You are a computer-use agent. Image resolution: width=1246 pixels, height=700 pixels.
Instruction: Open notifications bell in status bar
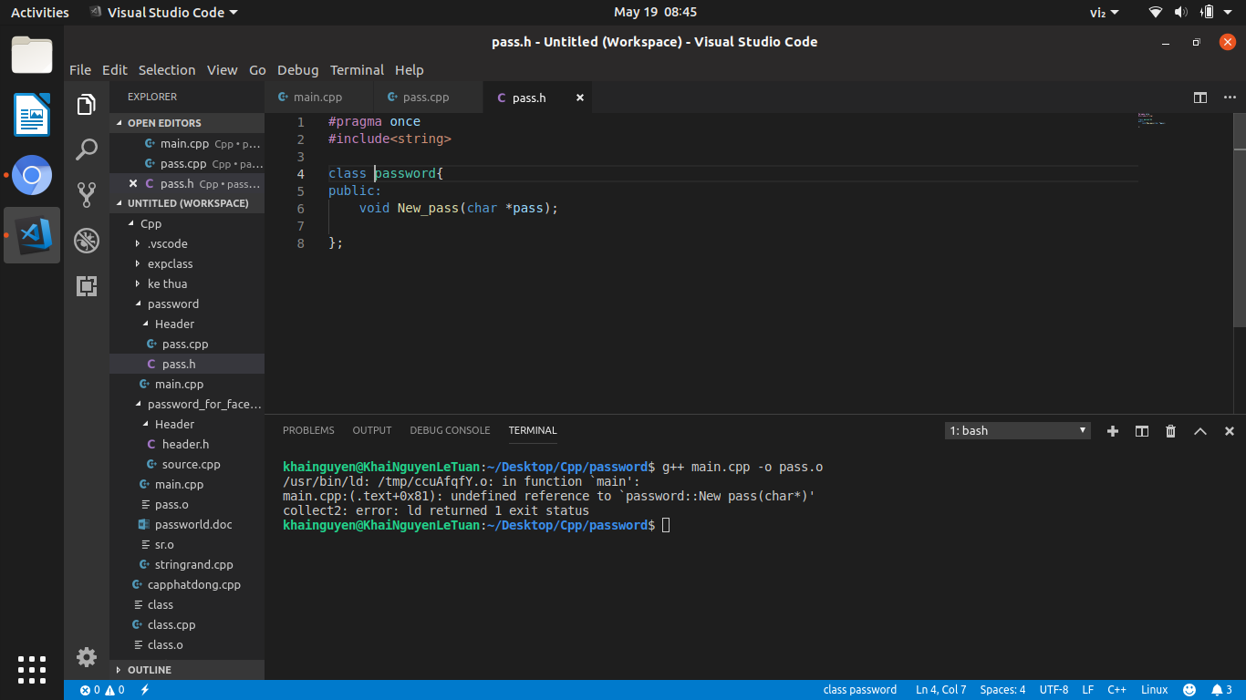(1221, 690)
